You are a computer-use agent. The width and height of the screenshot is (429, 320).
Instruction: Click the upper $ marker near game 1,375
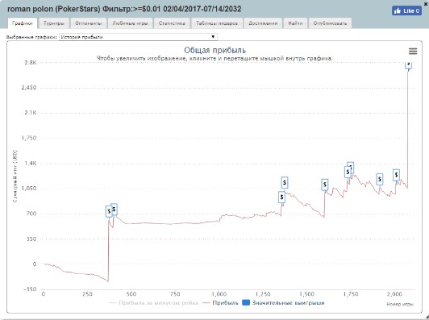[x=285, y=182]
